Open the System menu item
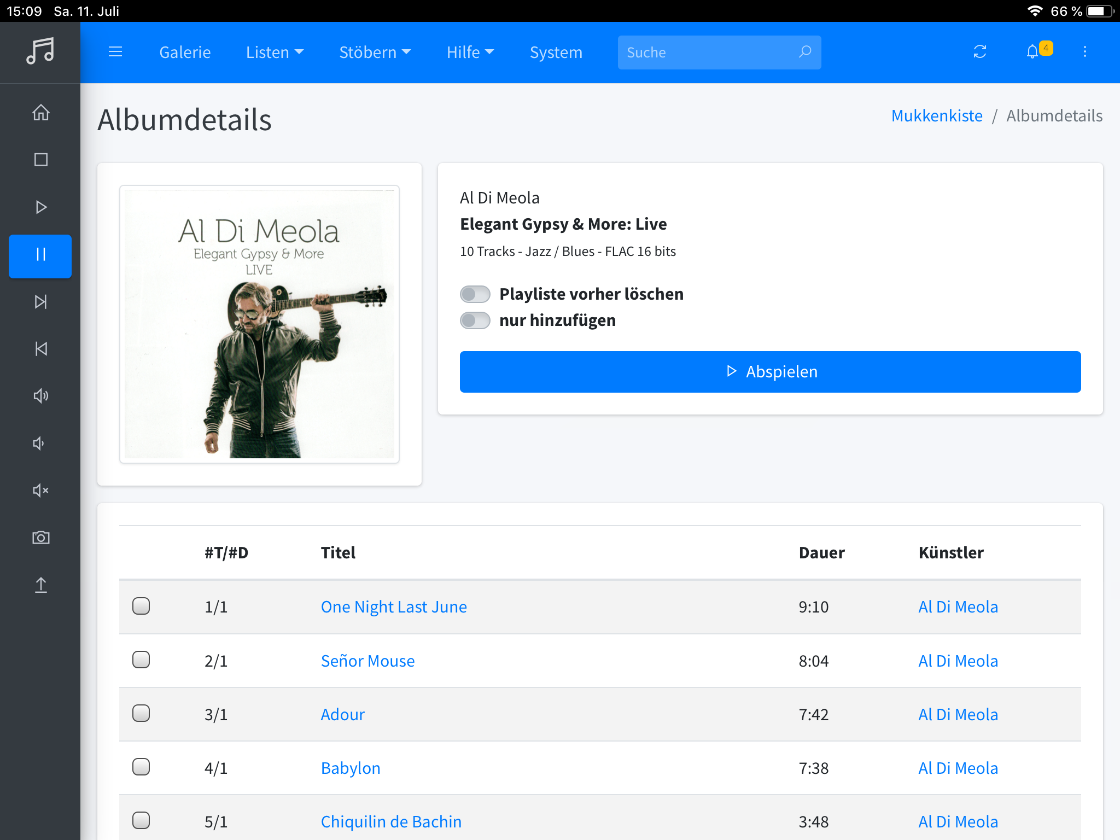Screen dimensions: 1120x840 [x=556, y=52]
